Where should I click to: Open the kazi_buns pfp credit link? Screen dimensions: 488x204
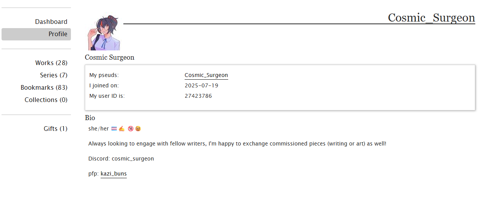(x=114, y=174)
